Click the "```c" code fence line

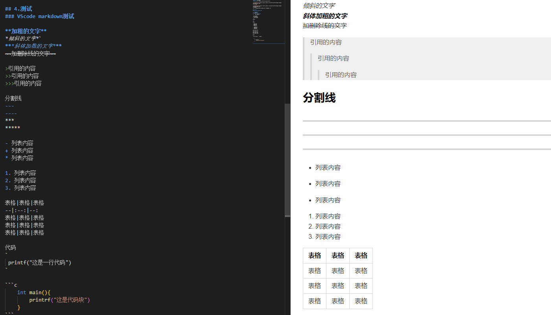(x=11, y=285)
